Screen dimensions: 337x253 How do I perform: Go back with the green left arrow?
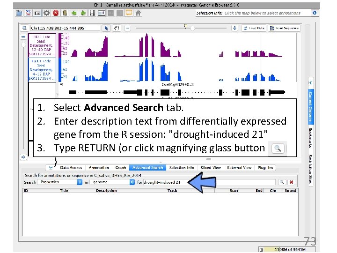[74, 13]
